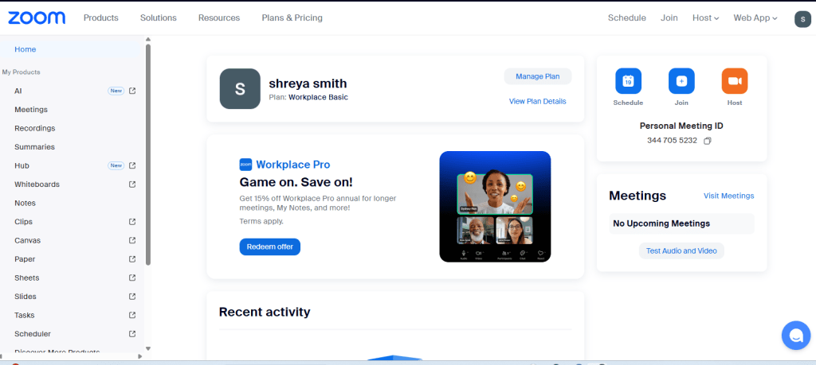
Task: Open the Resources menu
Action: click(219, 17)
